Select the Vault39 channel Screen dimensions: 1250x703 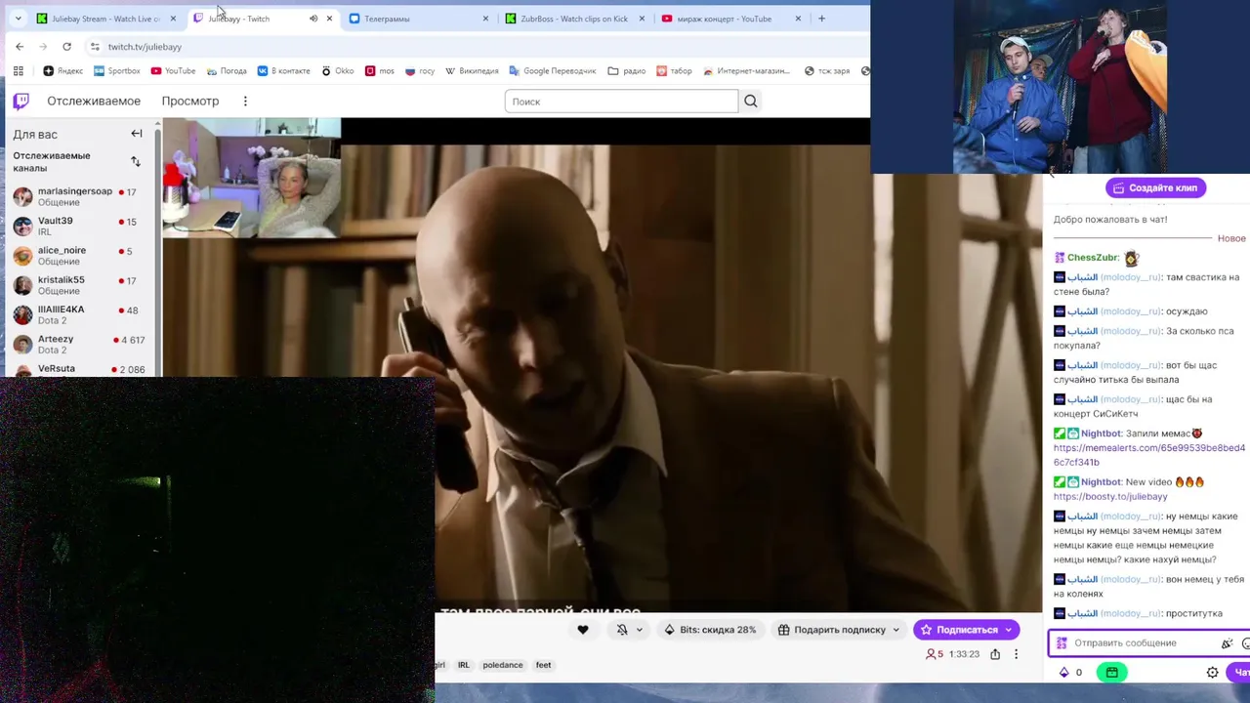click(81, 227)
